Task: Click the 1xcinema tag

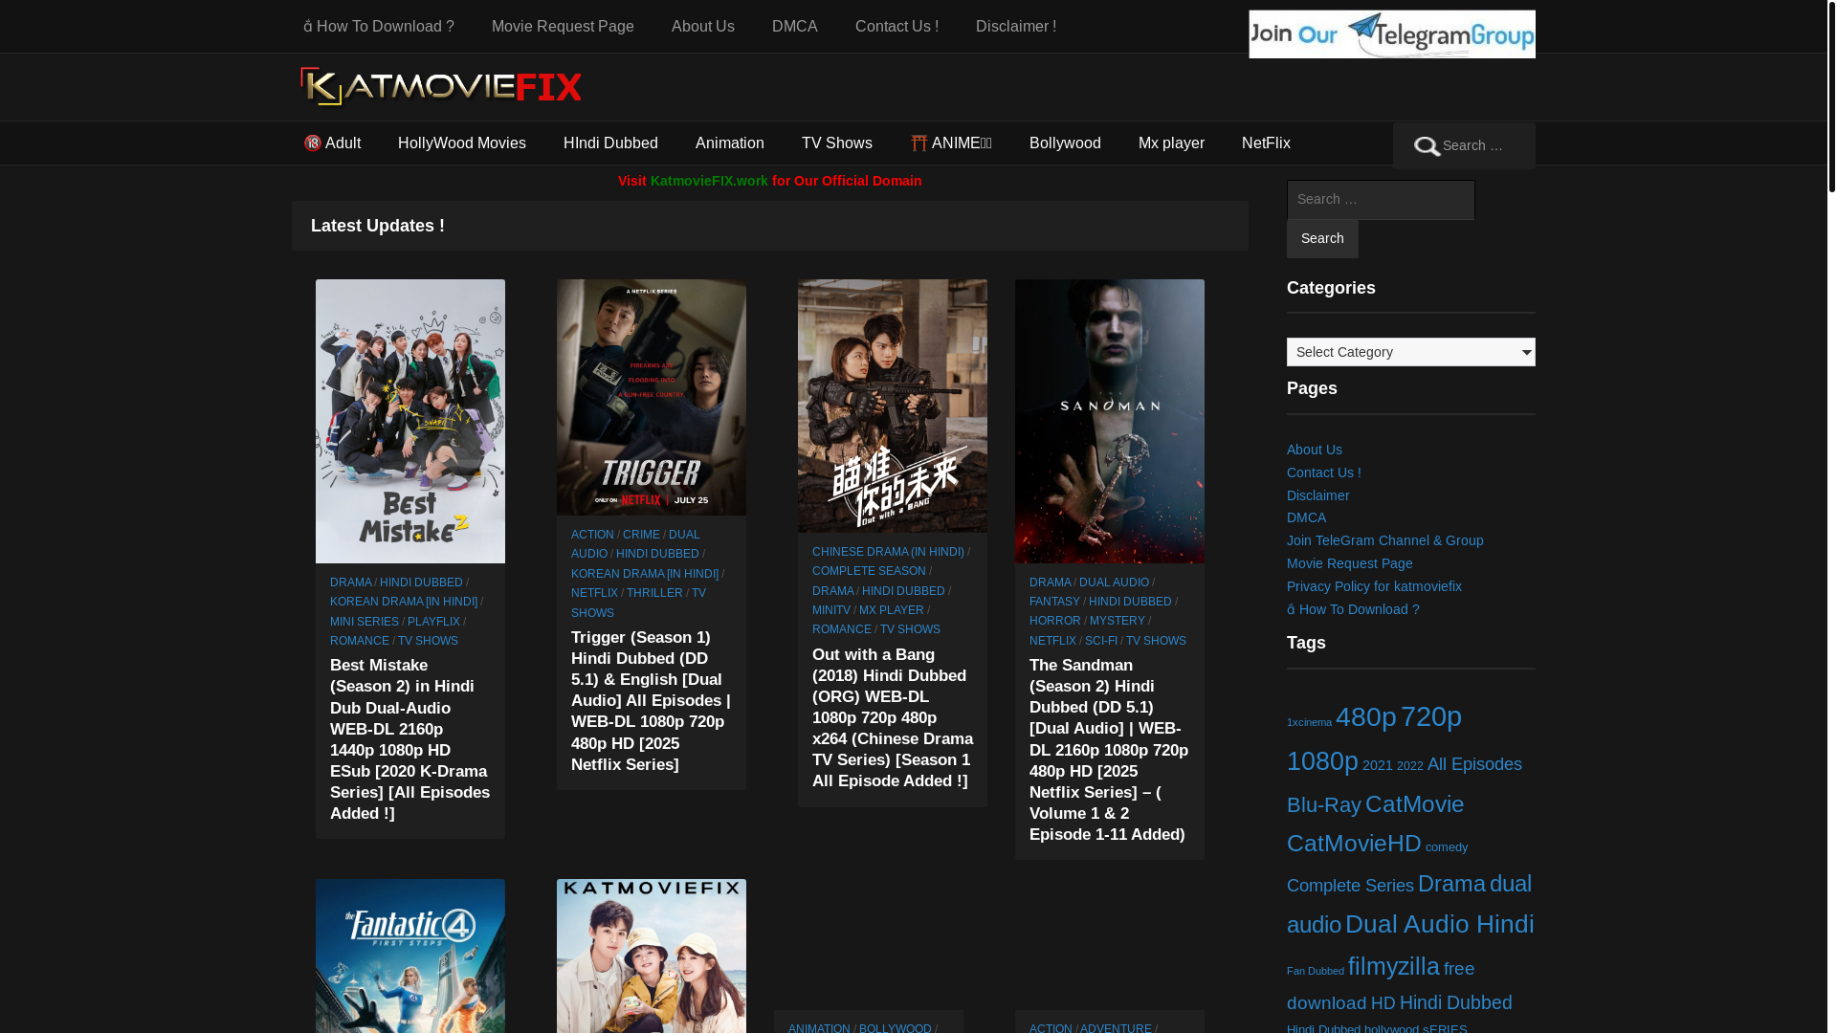Action: pyautogui.click(x=1309, y=722)
